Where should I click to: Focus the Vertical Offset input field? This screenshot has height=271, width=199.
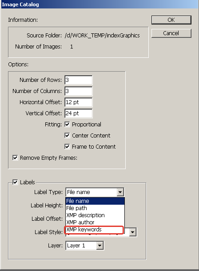coord(79,113)
